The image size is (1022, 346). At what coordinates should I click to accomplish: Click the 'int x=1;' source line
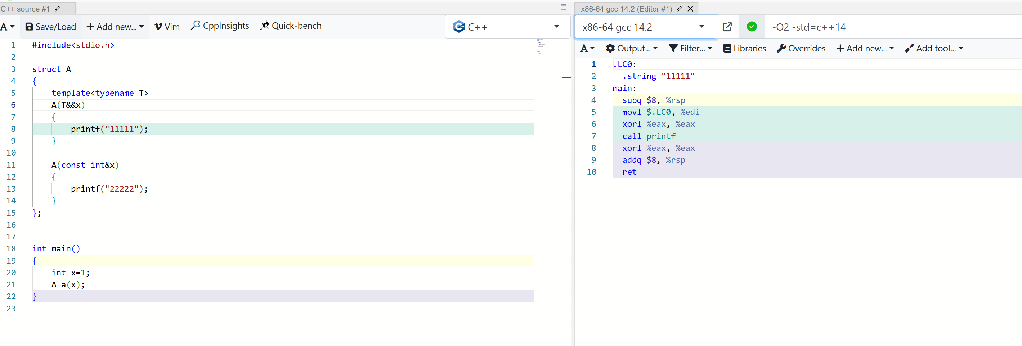pos(71,273)
